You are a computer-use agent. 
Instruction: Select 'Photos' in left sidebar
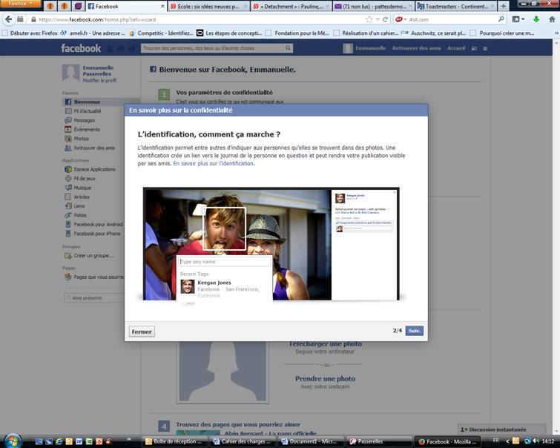81,139
